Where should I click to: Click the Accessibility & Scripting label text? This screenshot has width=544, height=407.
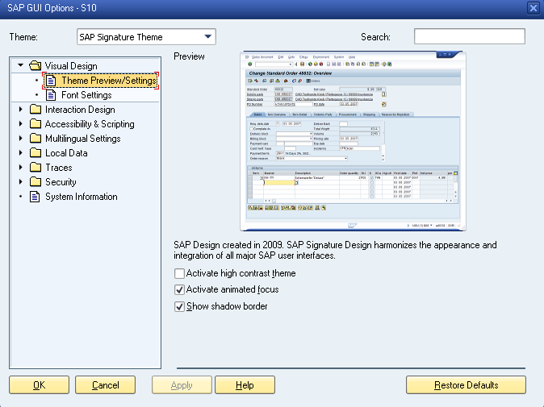[x=90, y=124]
